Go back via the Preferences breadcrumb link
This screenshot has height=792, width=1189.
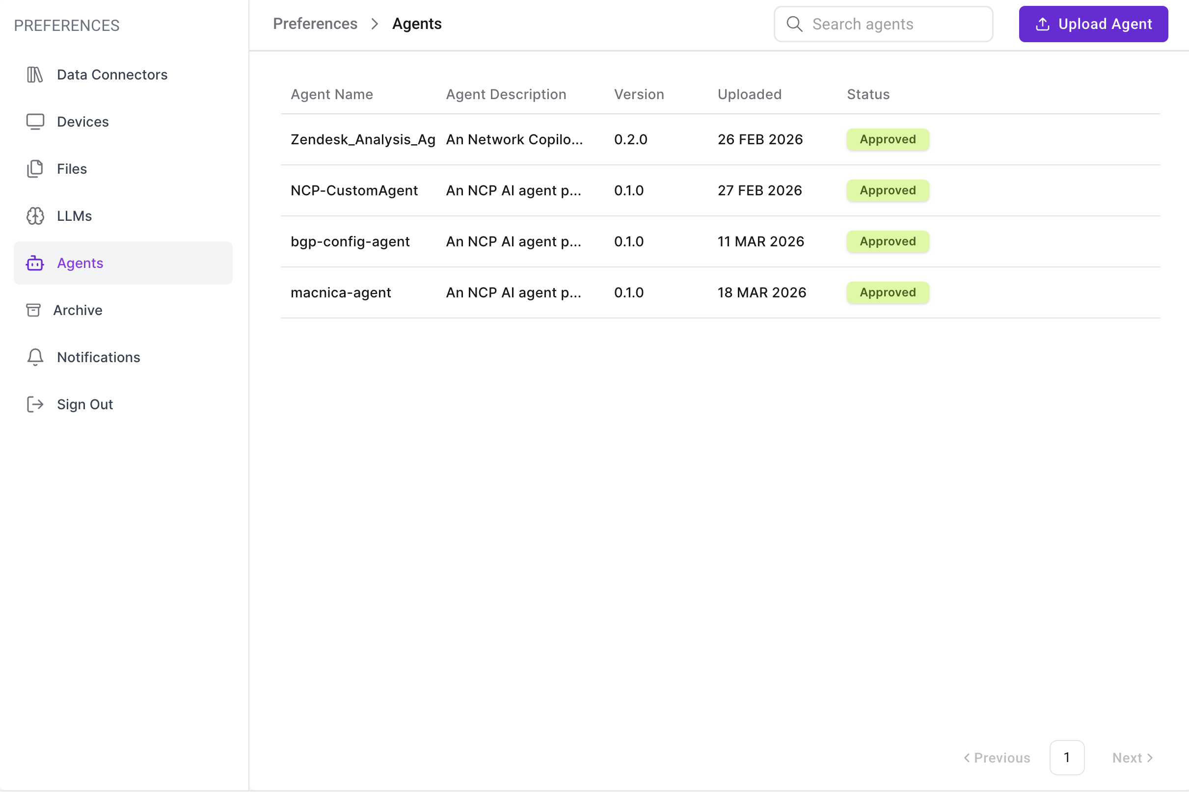click(x=315, y=24)
